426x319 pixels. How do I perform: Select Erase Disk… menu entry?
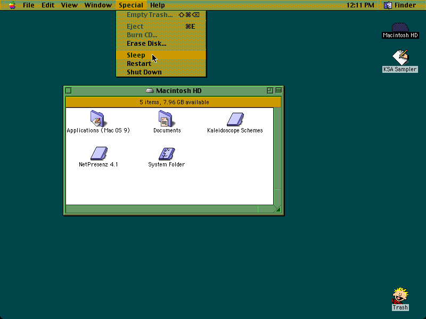click(x=161, y=44)
